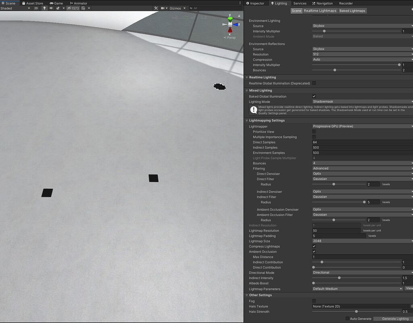
Task: Adjust the Indirect Intensity slider
Action: pos(339,278)
